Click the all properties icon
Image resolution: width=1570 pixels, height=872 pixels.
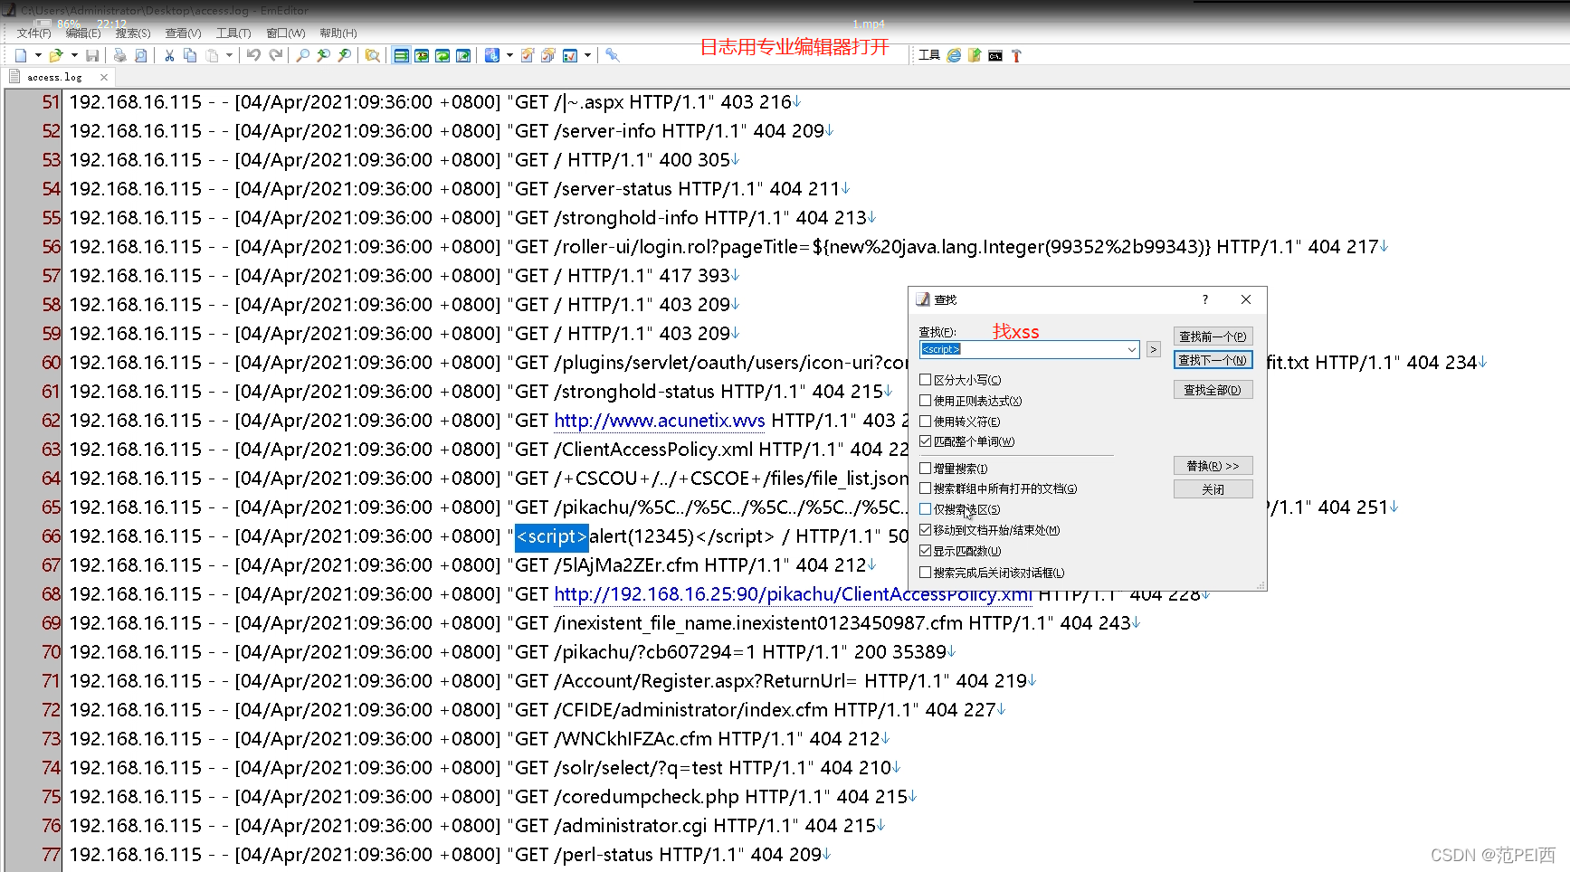548,55
